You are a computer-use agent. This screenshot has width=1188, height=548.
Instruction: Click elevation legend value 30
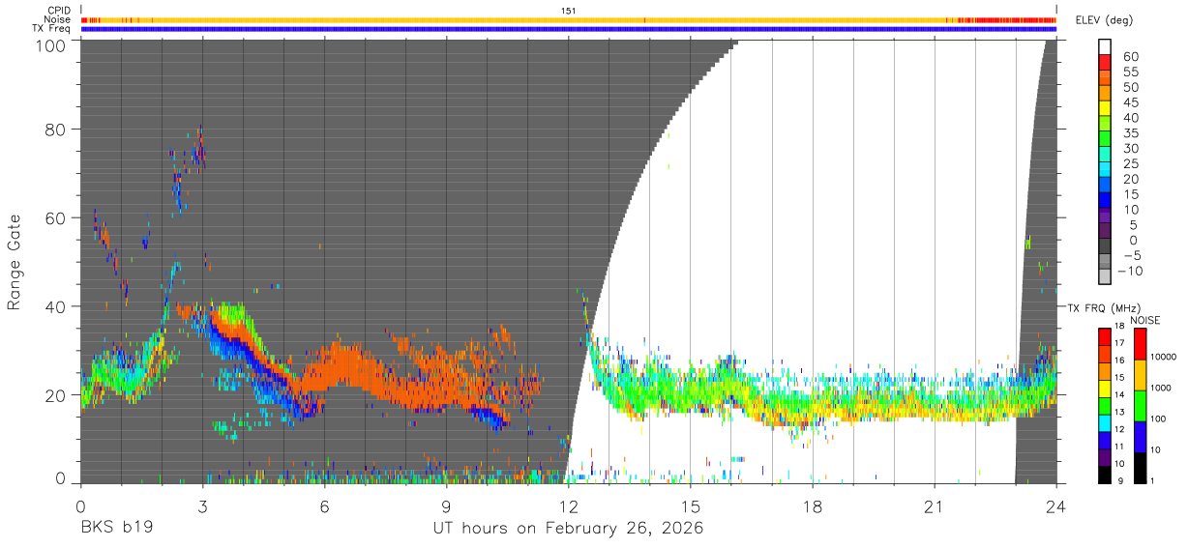(x=1131, y=148)
